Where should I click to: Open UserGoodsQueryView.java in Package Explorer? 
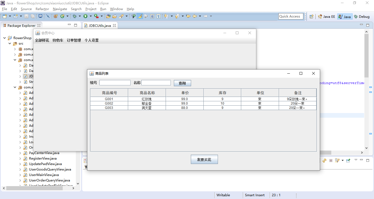click(50, 169)
